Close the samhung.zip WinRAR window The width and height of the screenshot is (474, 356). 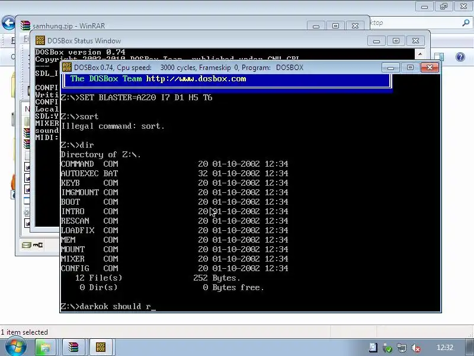pyautogui.click(x=355, y=26)
